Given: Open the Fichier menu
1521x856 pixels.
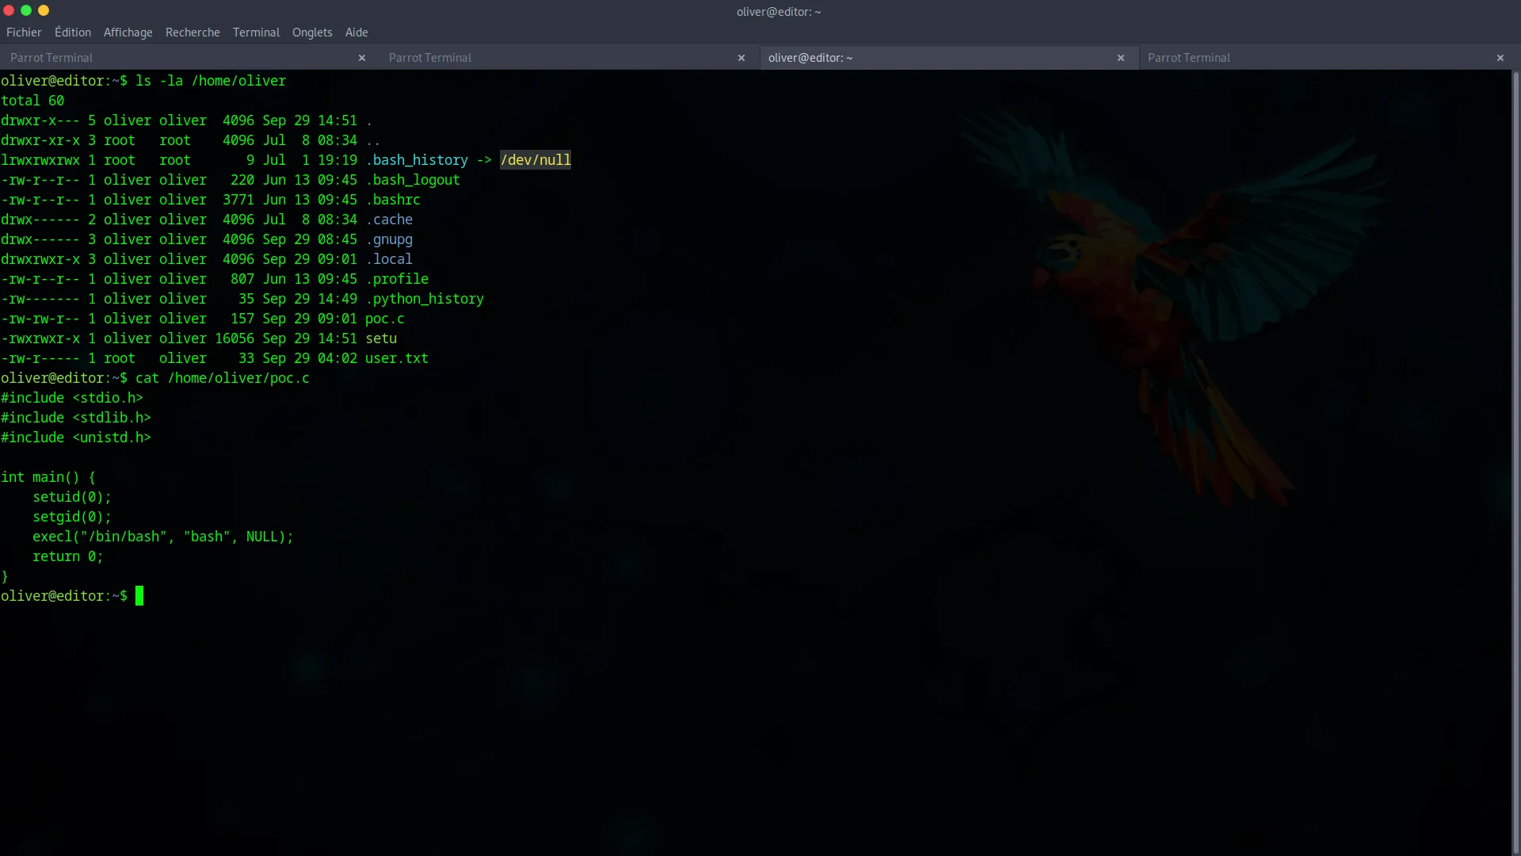Looking at the screenshot, I should (x=24, y=32).
